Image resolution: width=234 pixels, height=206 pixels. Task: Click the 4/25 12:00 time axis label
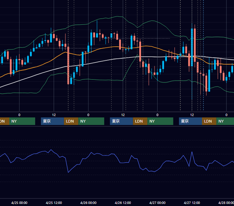tap(54, 203)
